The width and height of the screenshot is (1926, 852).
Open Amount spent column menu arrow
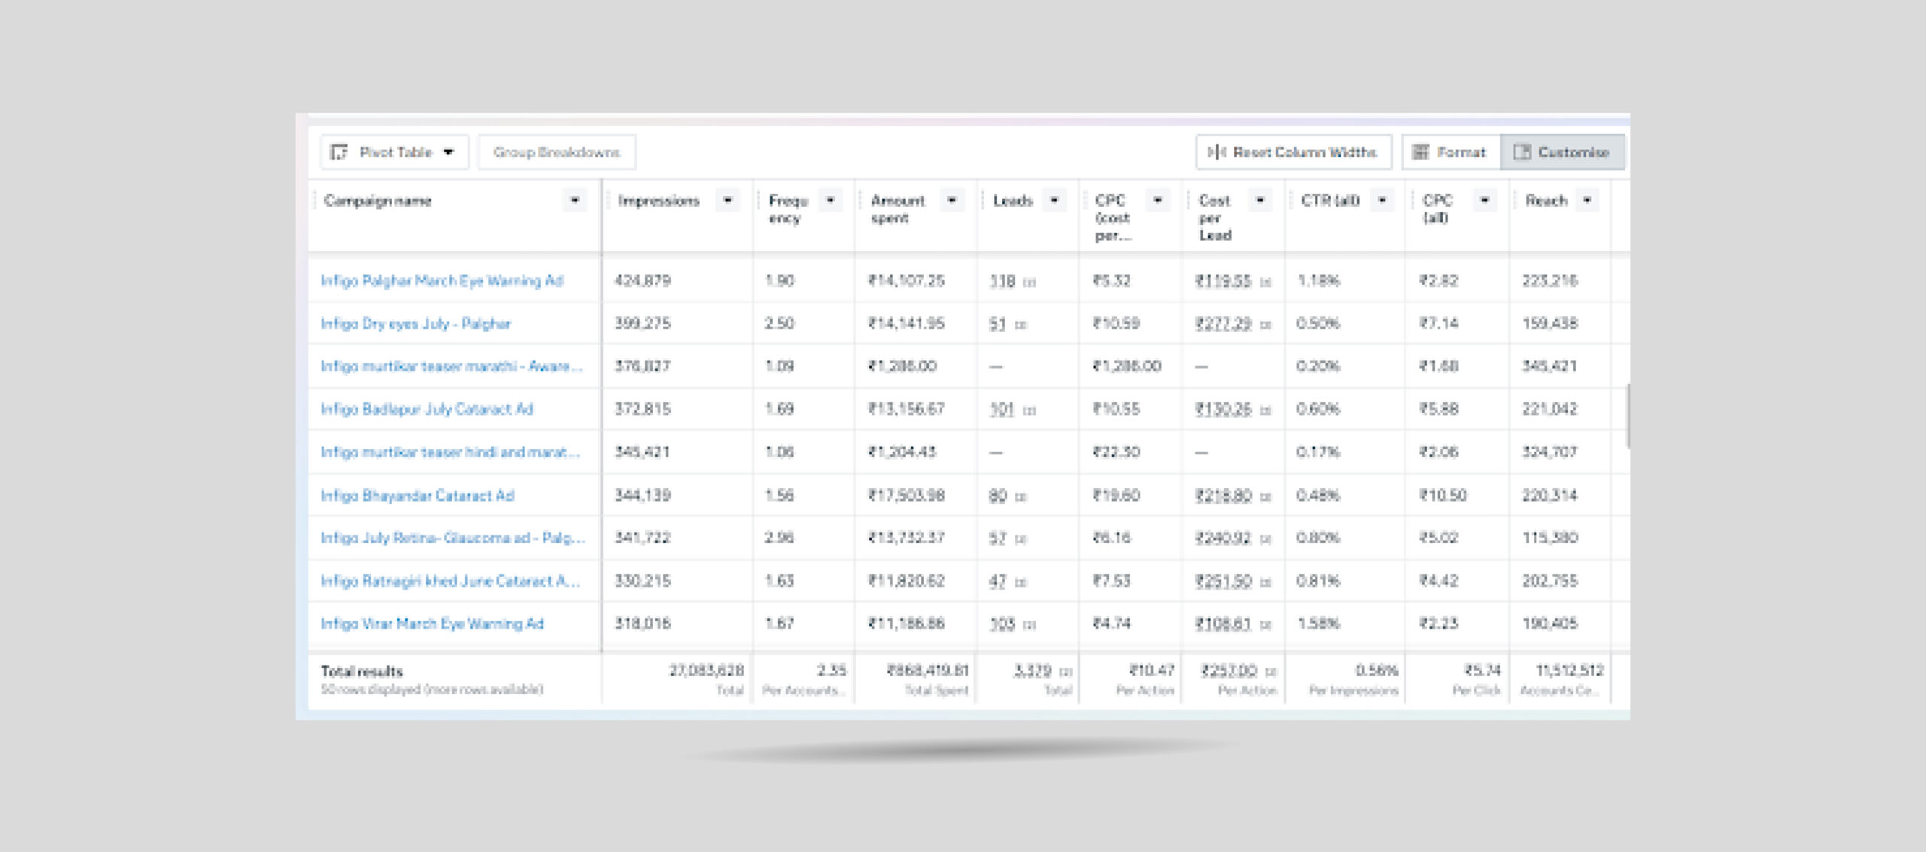click(952, 201)
